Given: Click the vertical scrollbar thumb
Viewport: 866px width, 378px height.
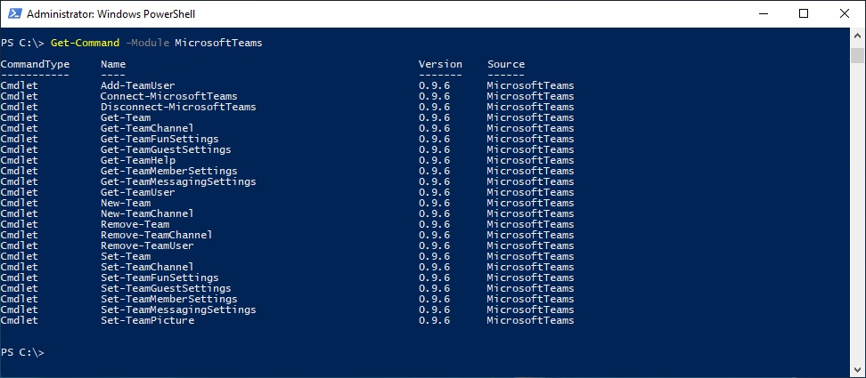Looking at the screenshot, I should (x=857, y=56).
